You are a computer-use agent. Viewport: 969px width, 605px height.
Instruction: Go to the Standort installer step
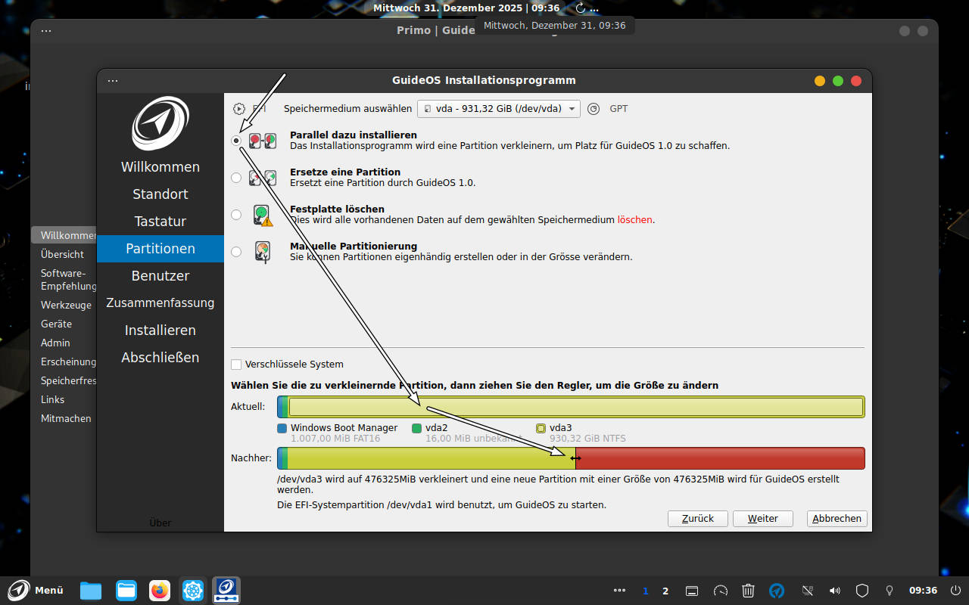click(160, 194)
